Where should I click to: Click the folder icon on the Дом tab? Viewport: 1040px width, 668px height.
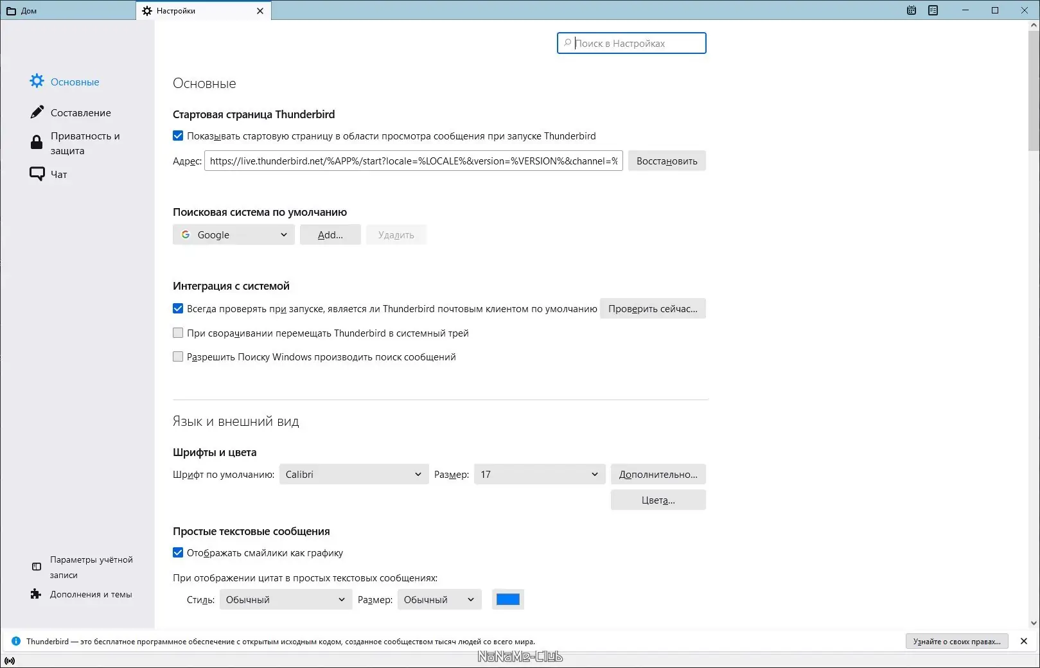tap(11, 11)
